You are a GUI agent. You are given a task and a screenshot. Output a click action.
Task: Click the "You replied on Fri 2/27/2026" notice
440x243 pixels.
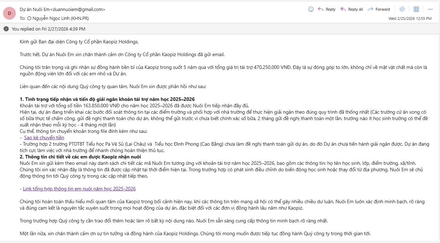tap(48, 29)
